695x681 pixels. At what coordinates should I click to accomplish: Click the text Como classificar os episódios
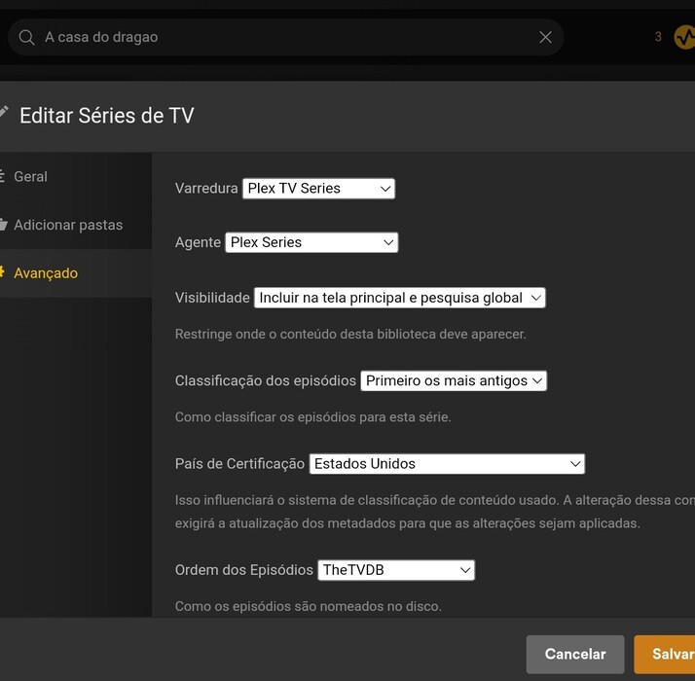coord(312,417)
